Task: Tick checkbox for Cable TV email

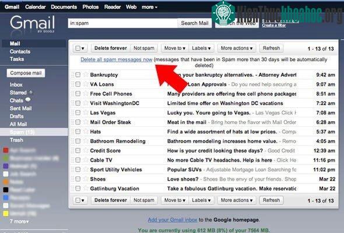Action: 78,160
